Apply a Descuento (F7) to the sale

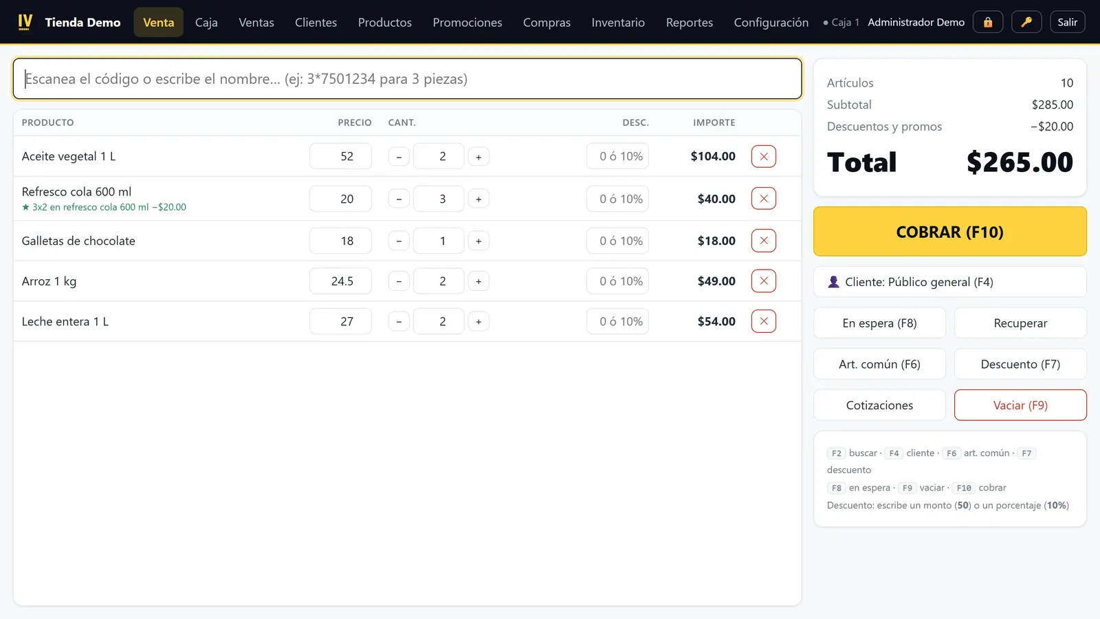(x=1020, y=365)
